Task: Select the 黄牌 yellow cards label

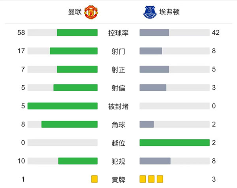Action: click(x=118, y=180)
